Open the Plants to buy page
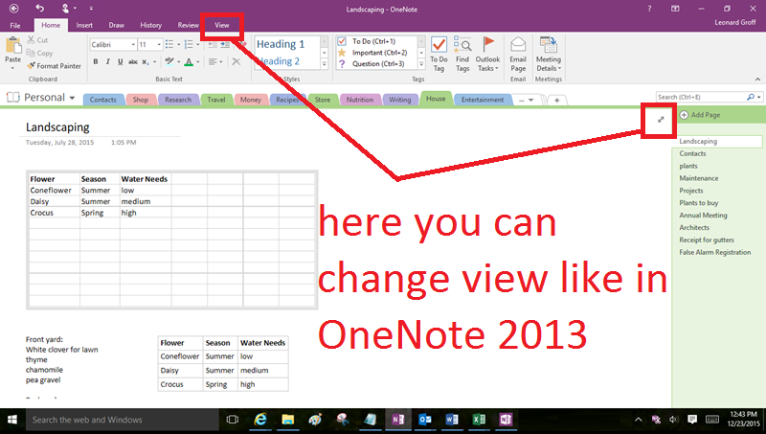 (699, 203)
